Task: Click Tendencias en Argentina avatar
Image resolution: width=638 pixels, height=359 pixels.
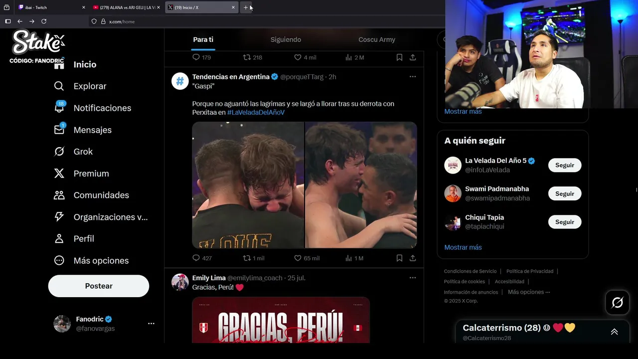Action: (x=180, y=81)
